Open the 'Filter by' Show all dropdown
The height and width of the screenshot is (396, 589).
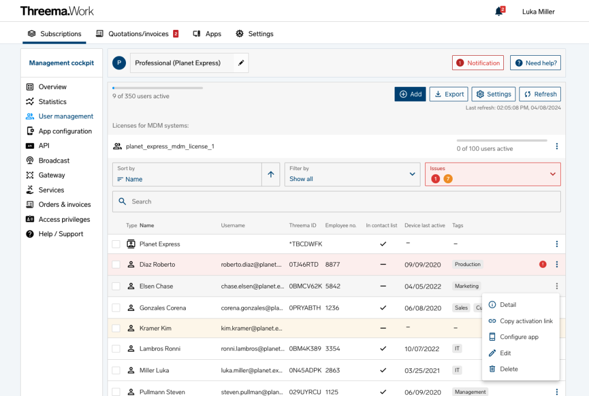coord(351,174)
